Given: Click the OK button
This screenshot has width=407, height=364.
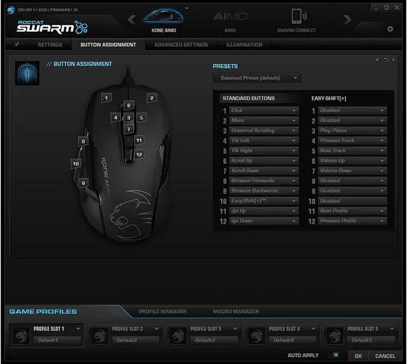Looking at the screenshot, I should click(x=358, y=356).
